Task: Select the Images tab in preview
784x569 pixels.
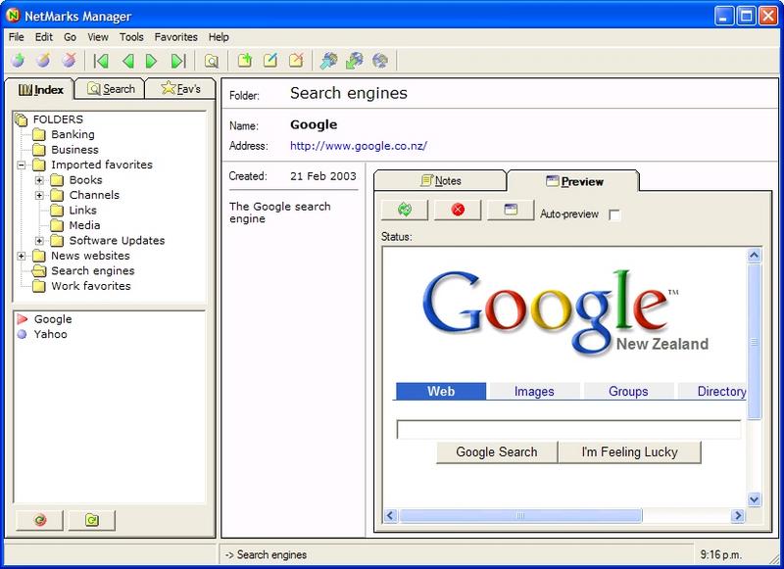Action: (x=534, y=391)
